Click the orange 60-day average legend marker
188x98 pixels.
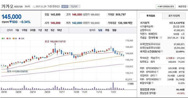[13, 39]
